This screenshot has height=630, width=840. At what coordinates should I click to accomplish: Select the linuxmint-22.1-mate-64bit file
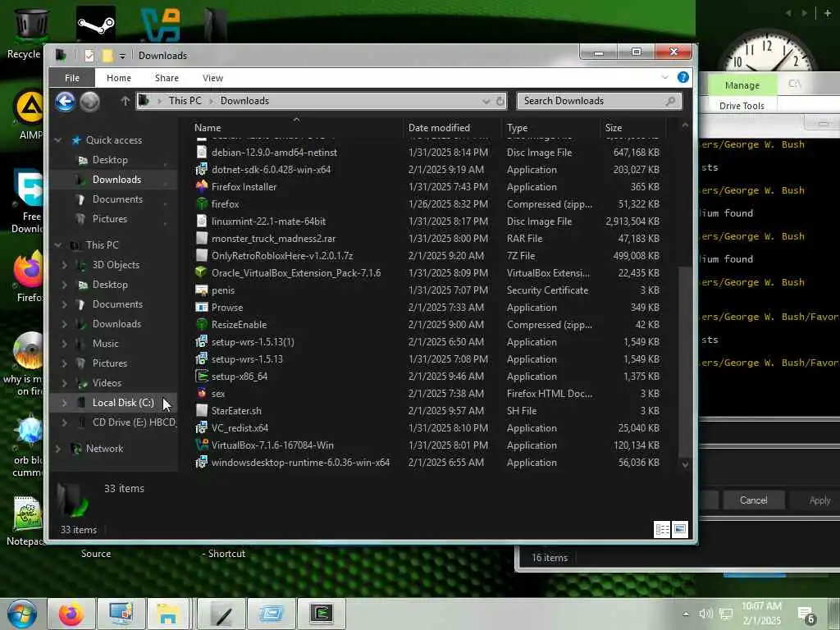click(x=268, y=221)
